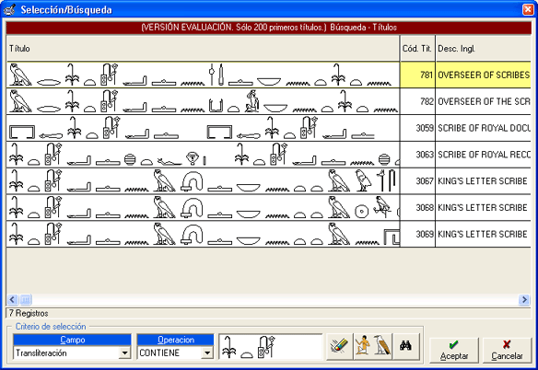The image size is (538, 370).
Task: Select the row with code 782
Action: (269, 101)
